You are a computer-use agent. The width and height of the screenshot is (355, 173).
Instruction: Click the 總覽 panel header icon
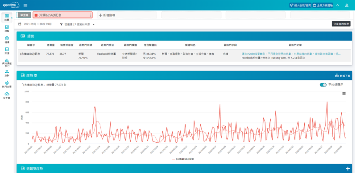tap(23, 36)
